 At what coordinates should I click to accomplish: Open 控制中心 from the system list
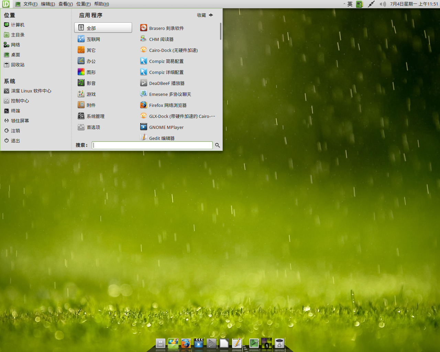pos(16,101)
